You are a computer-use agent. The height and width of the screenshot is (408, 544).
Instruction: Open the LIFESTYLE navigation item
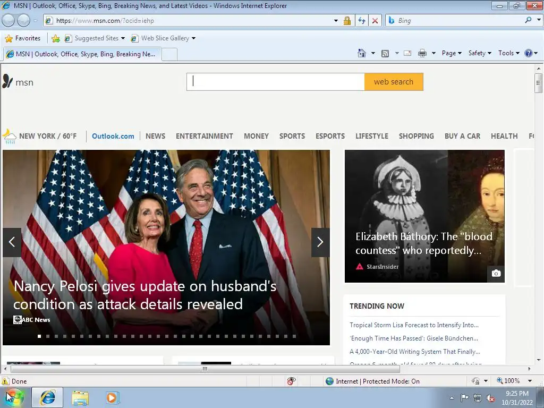[371, 136]
